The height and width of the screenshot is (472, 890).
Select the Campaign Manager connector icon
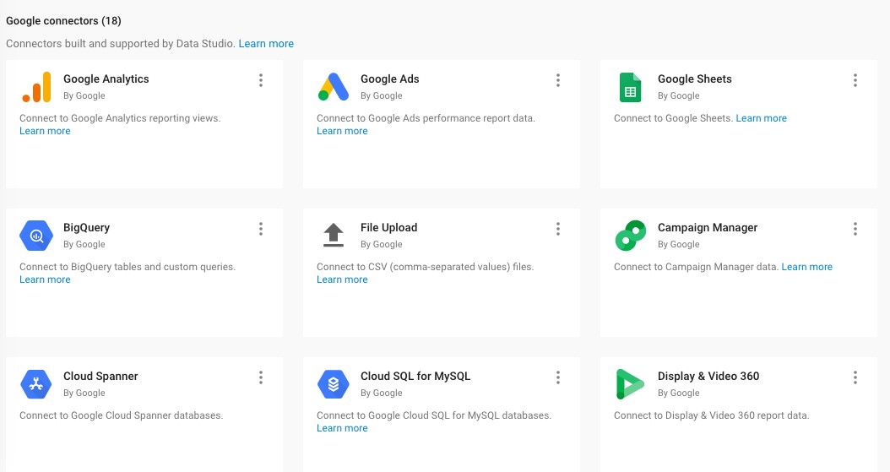[x=631, y=236]
